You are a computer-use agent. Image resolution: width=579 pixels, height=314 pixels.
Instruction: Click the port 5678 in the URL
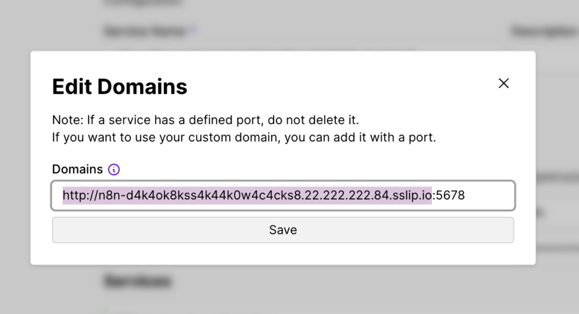point(450,195)
